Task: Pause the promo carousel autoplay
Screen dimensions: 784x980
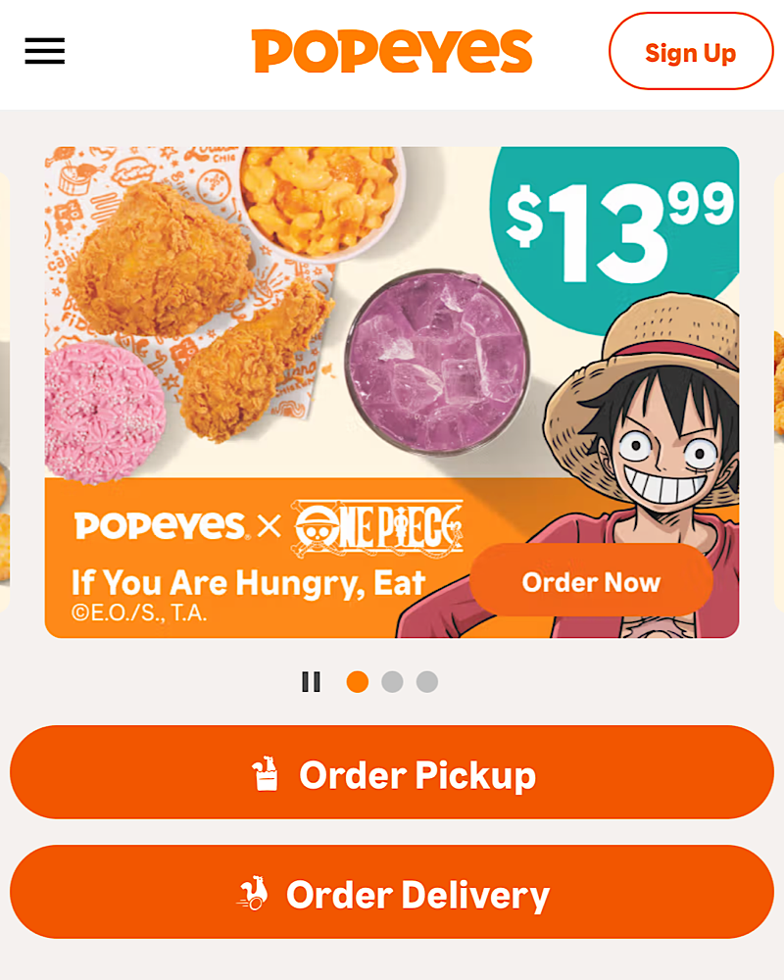Action: [311, 682]
